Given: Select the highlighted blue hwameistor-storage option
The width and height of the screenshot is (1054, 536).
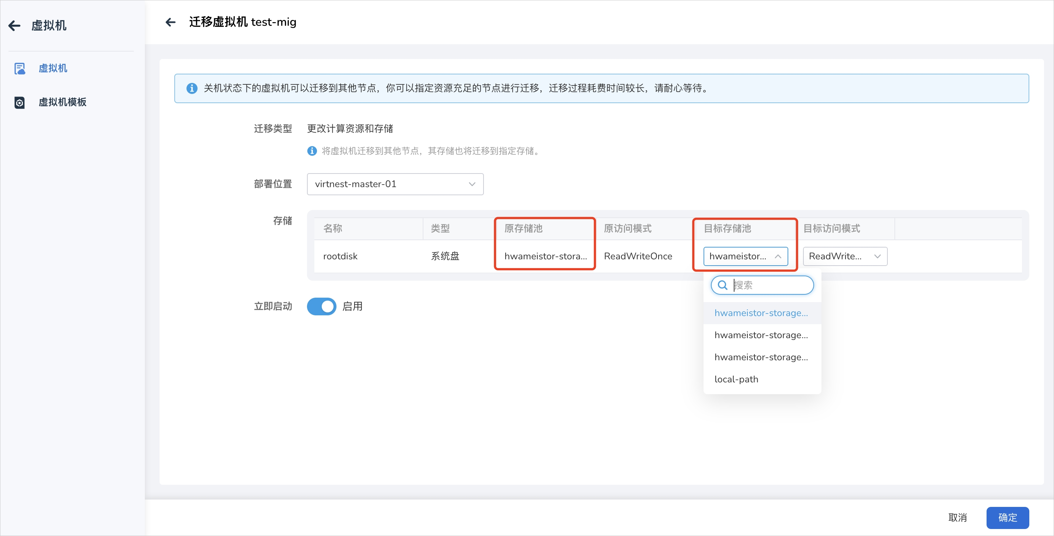Looking at the screenshot, I should pyautogui.click(x=762, y=313).
